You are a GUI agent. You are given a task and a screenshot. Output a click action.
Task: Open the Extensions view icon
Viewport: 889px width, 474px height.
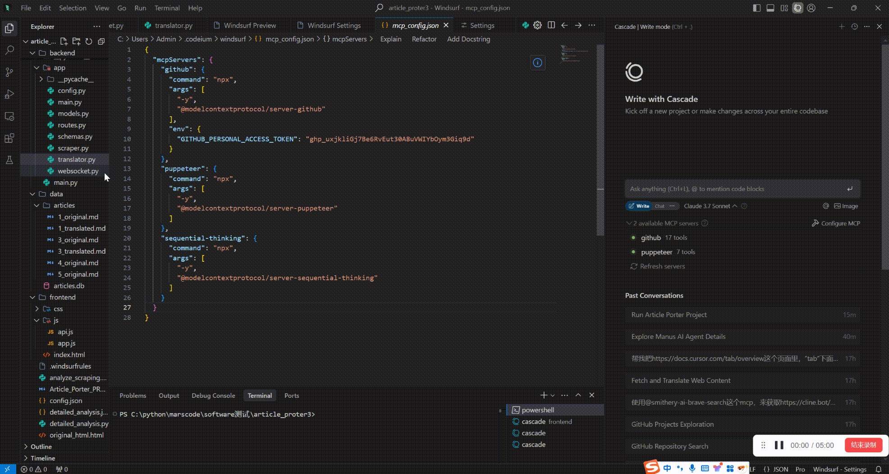coord(9,138)
